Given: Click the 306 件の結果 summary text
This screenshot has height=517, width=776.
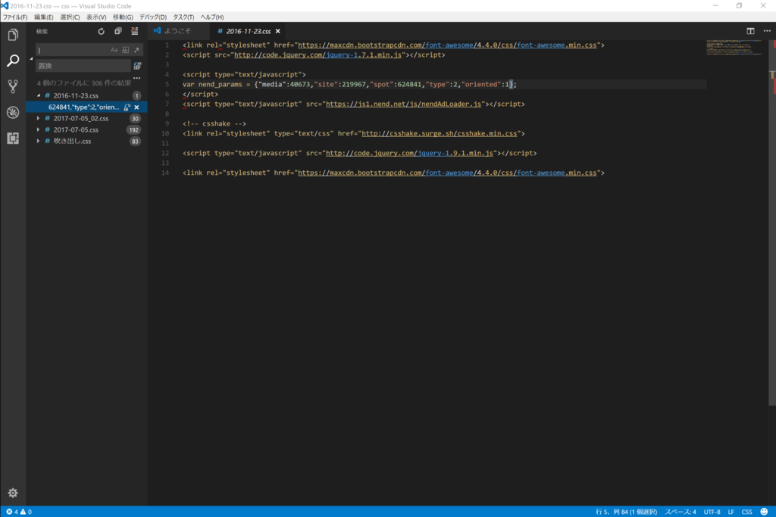Looking at the screenshot, I should click(x=83, y=83).
